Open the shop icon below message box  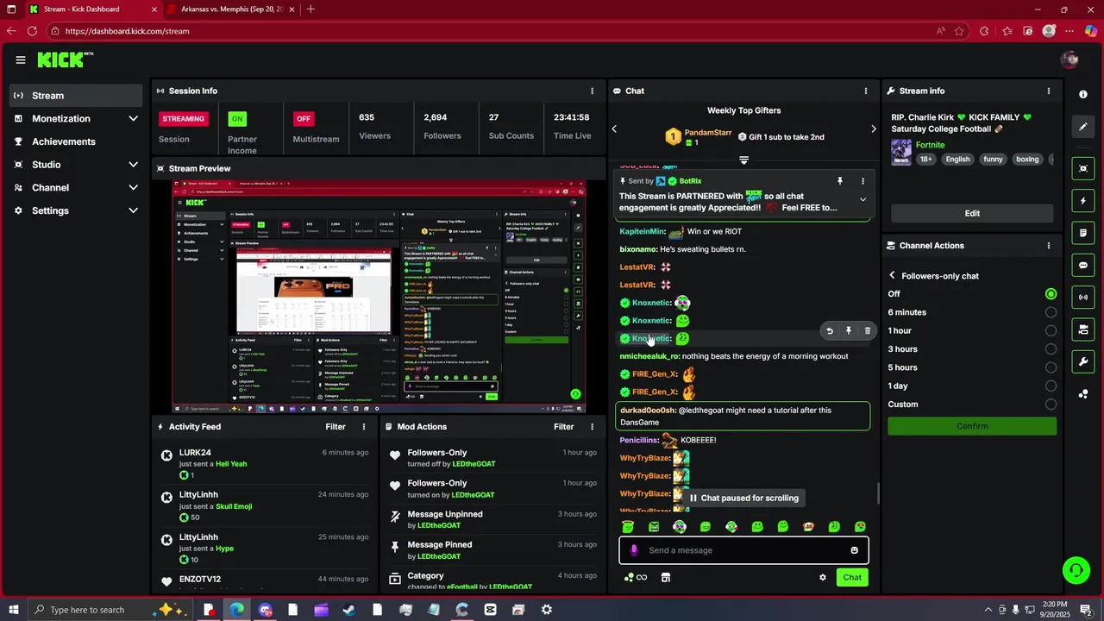pyautogui.click(x=666, y=578)
